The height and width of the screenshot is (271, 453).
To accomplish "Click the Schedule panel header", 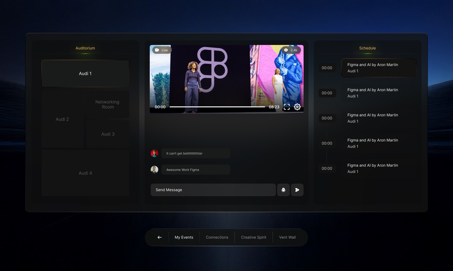I will pyautogui.click(x=367, y=48).
